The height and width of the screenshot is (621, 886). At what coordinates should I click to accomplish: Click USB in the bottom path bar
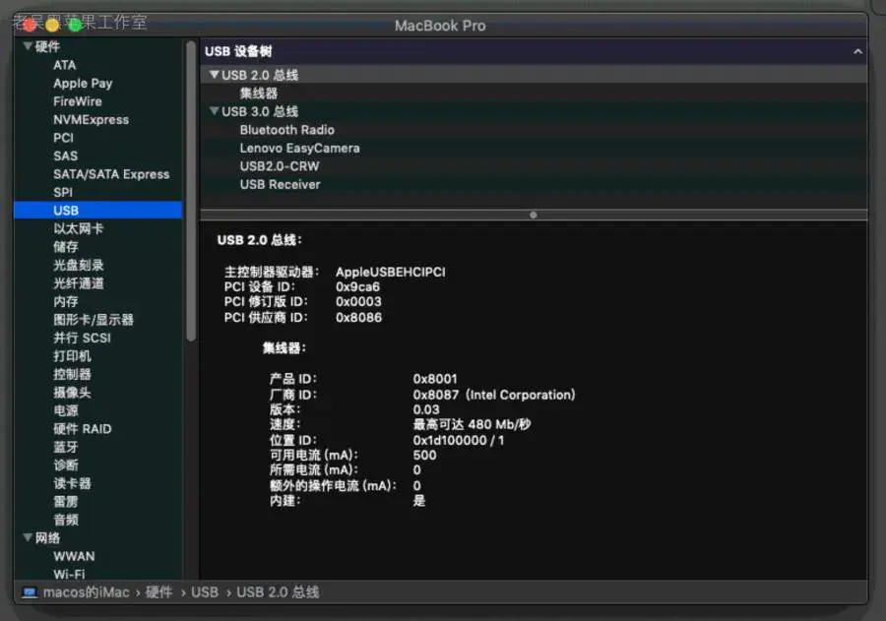point(205,592)
